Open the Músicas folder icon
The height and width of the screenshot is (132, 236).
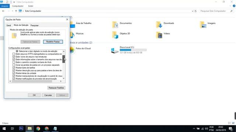[x=72, y=35]
